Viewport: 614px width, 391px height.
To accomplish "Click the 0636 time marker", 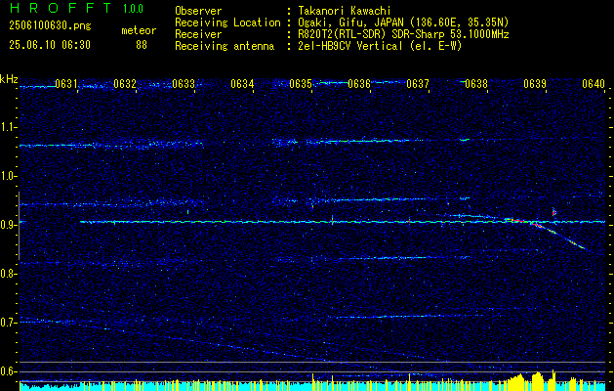I will [x=359, y=84].
